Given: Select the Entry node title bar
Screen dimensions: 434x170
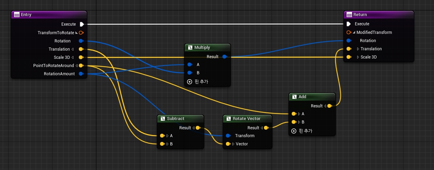Looking at the screenshot, I should (49, 15).
